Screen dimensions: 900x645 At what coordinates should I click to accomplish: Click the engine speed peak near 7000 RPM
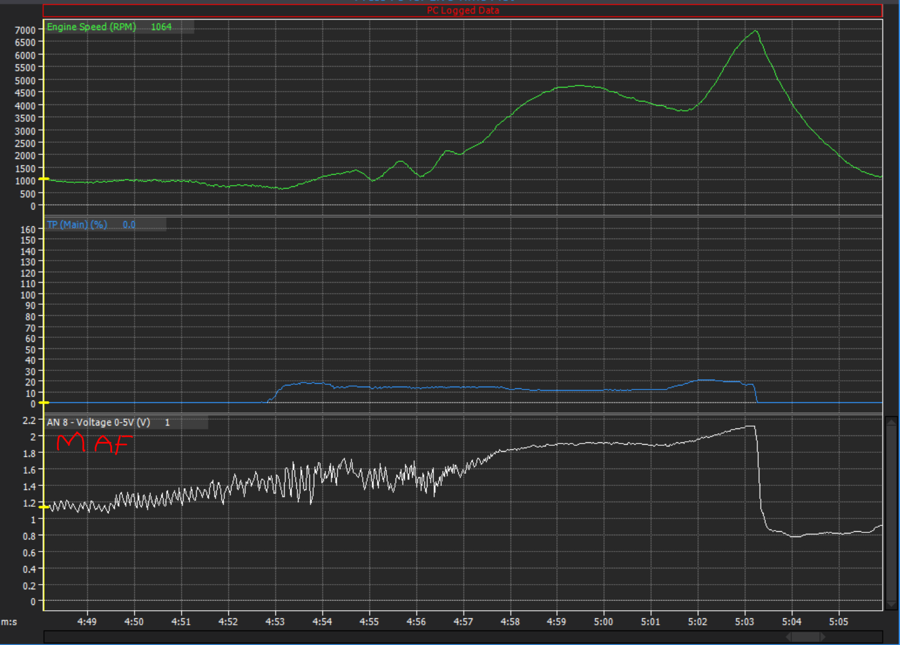[755, 31]
